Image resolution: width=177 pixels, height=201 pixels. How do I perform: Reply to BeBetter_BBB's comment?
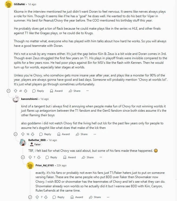point(51,157)
